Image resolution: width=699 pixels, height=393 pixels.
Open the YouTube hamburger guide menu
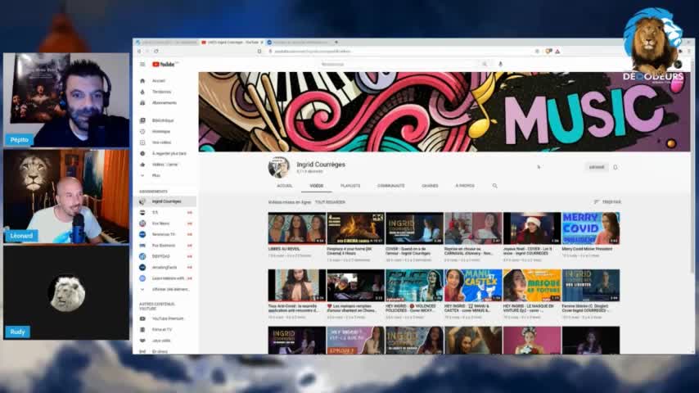[x=142, y=64]
